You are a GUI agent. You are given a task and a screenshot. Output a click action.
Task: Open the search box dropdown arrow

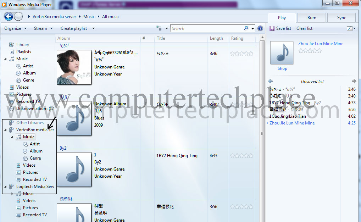(252, 29)
